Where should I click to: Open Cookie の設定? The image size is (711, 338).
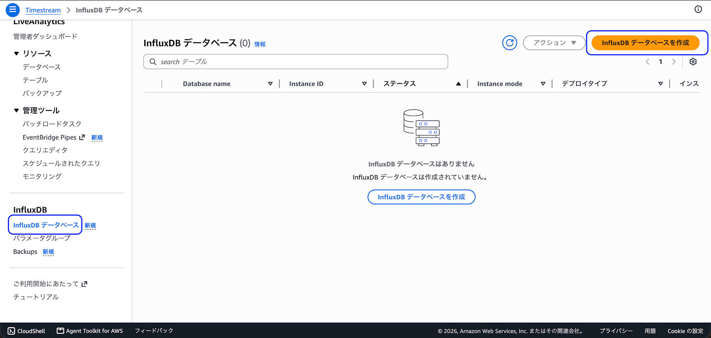point(685,331)
